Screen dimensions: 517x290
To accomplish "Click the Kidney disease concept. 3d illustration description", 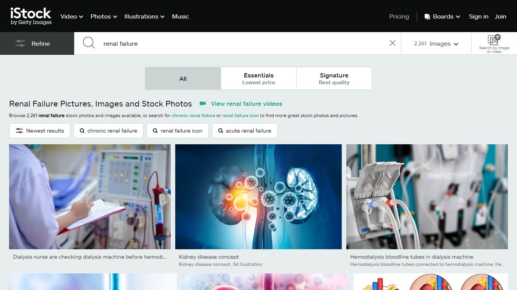I will pyautogui.click(x=221, y=264).
